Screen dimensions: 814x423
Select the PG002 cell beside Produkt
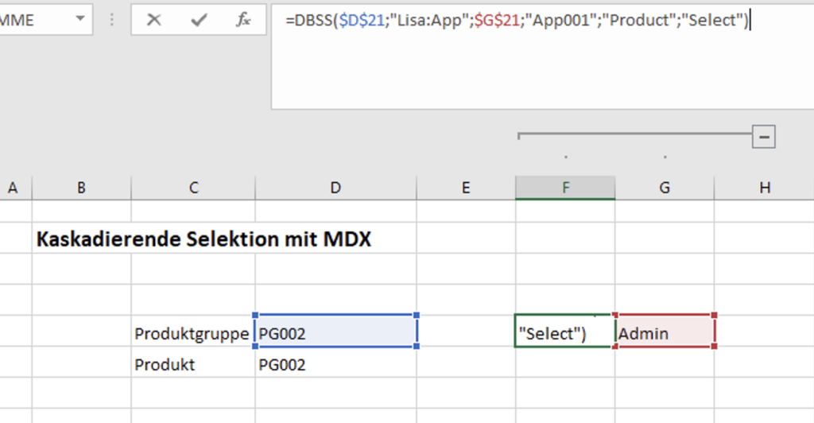tap(335, 365)
